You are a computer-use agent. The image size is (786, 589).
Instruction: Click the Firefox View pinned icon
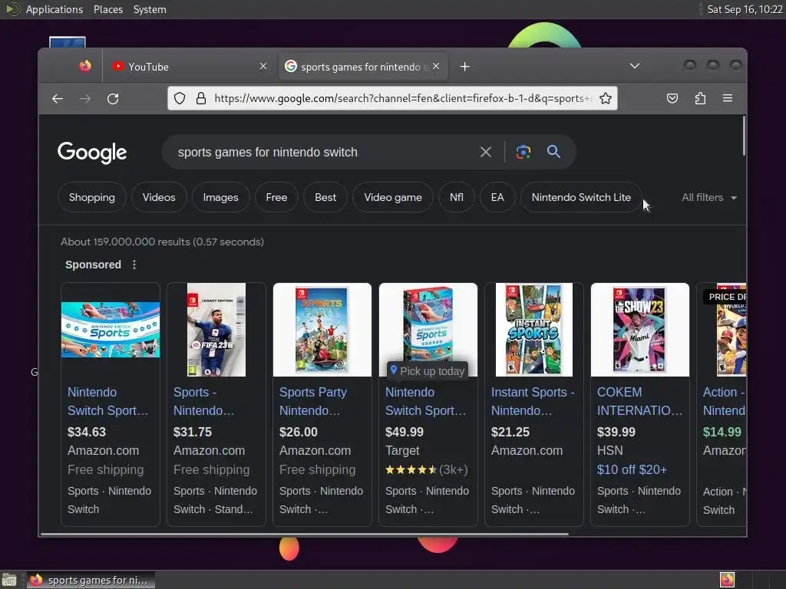pyautogui.click(x=85, y=66)
